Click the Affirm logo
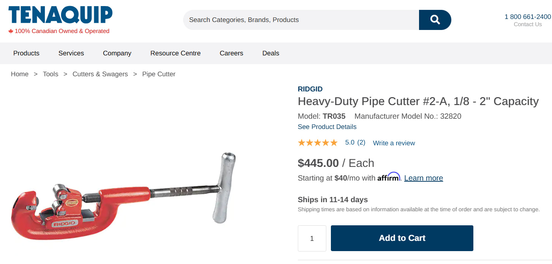552x264 pixels. pyautogui.click(x=388, y=178)
